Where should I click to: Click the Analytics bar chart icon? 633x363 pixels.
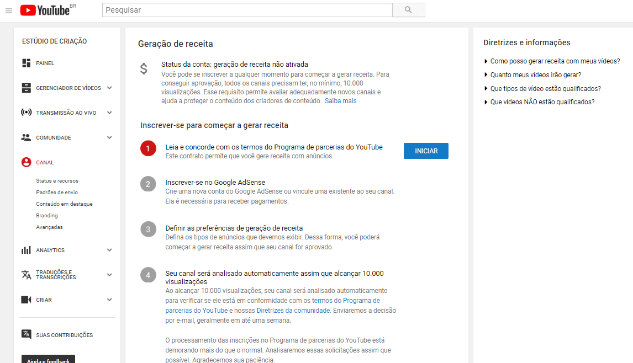point(27,250)
